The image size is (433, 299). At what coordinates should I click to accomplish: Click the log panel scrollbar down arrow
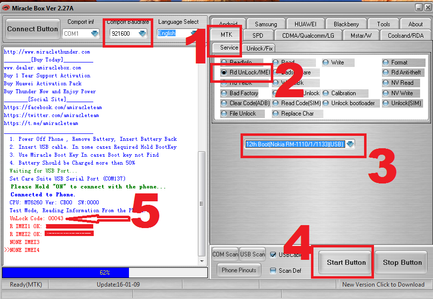point(202,261)
